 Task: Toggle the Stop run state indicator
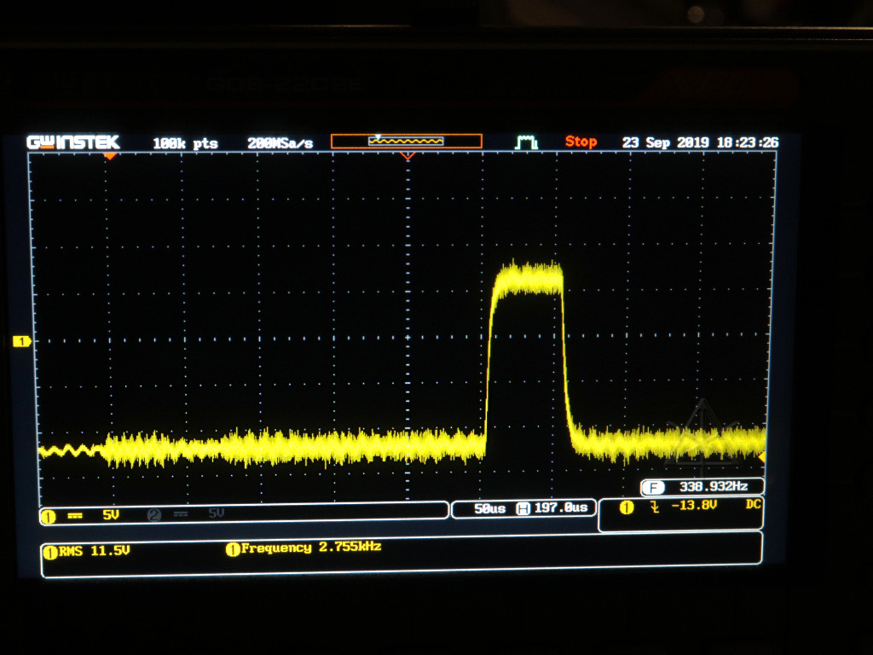581,142
